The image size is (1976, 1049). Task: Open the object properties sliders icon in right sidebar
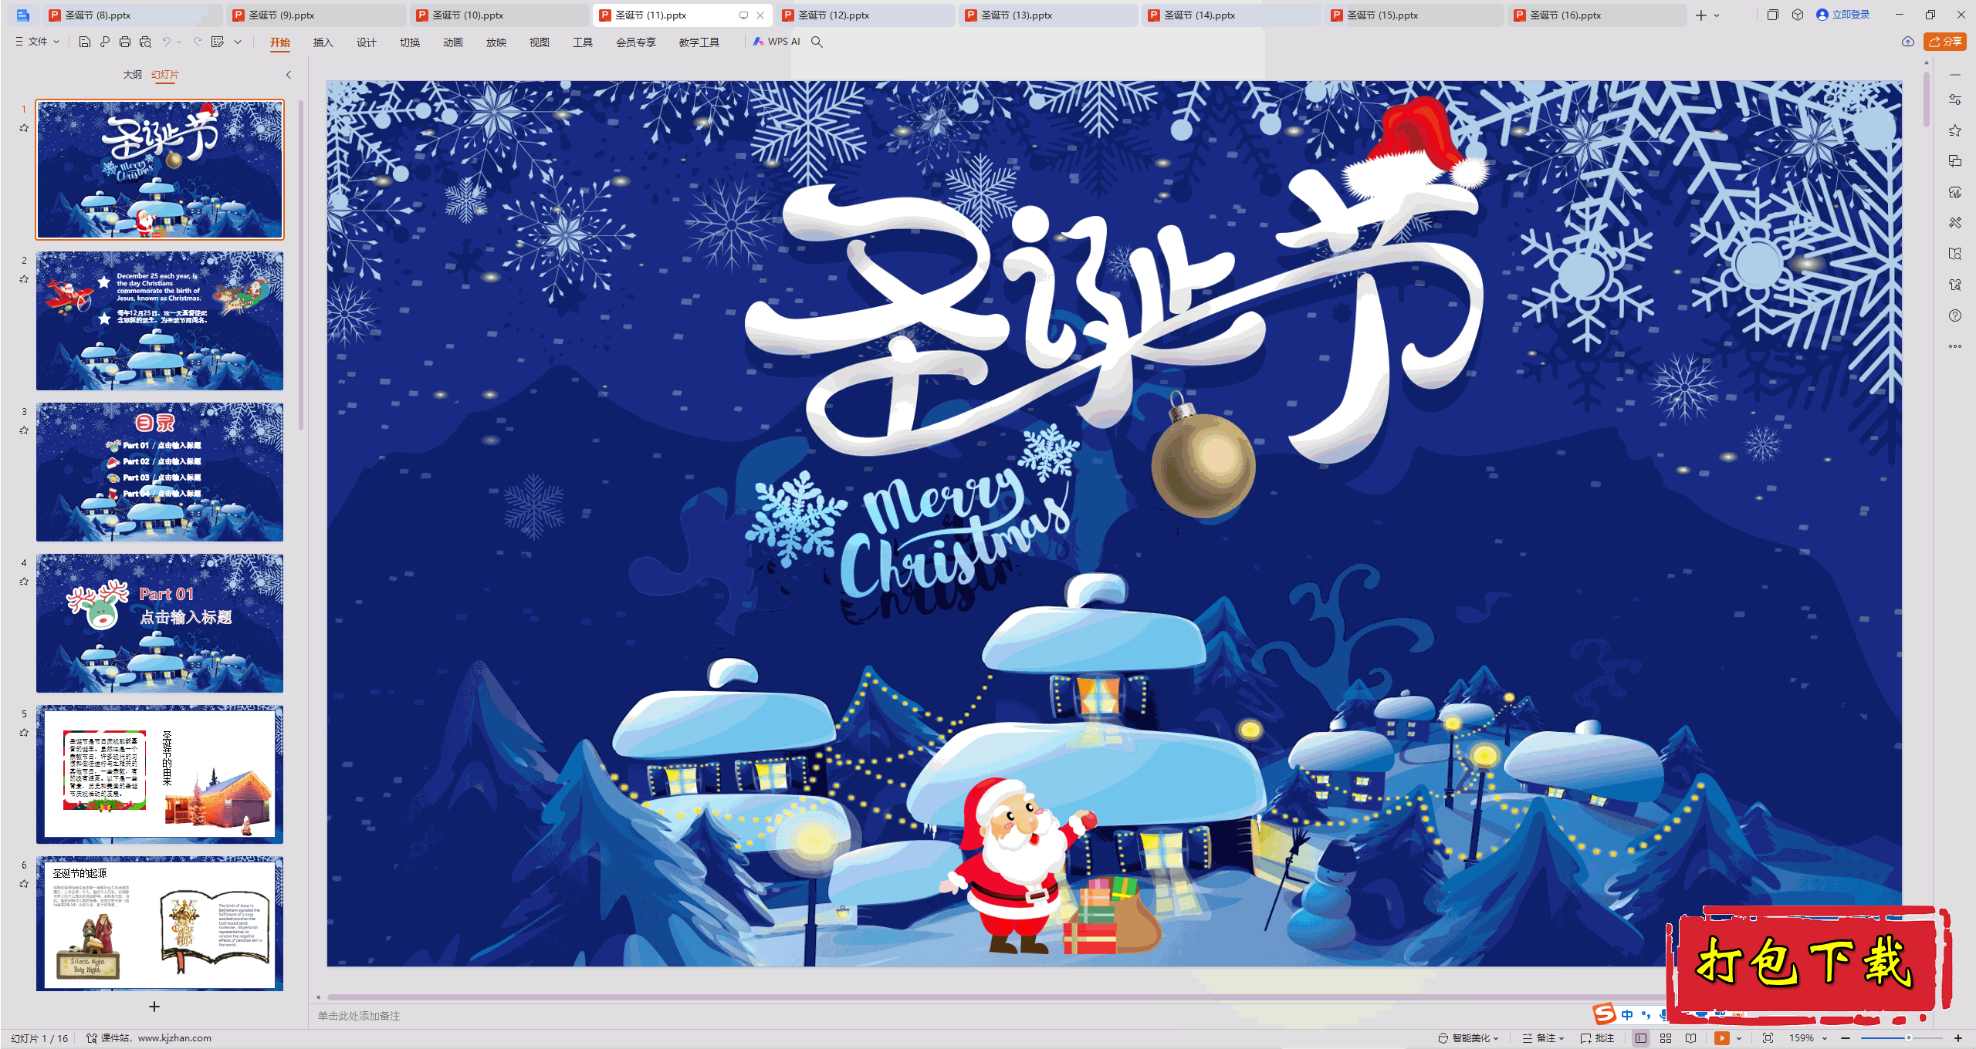coord(1955,100)
